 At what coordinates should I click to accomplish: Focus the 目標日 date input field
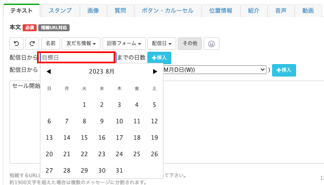pos(77,58)
